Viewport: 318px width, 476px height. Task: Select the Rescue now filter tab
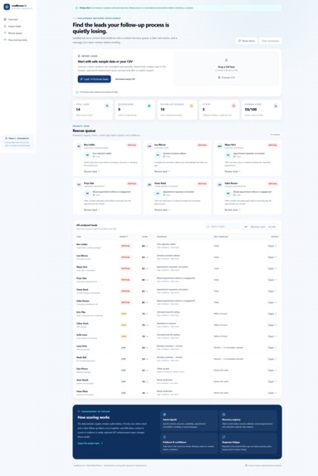(x=258, y=227)
